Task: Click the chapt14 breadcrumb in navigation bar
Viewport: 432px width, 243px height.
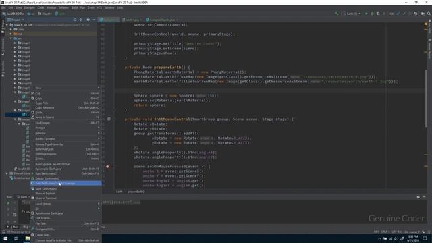Action: [x=45, y=13]
